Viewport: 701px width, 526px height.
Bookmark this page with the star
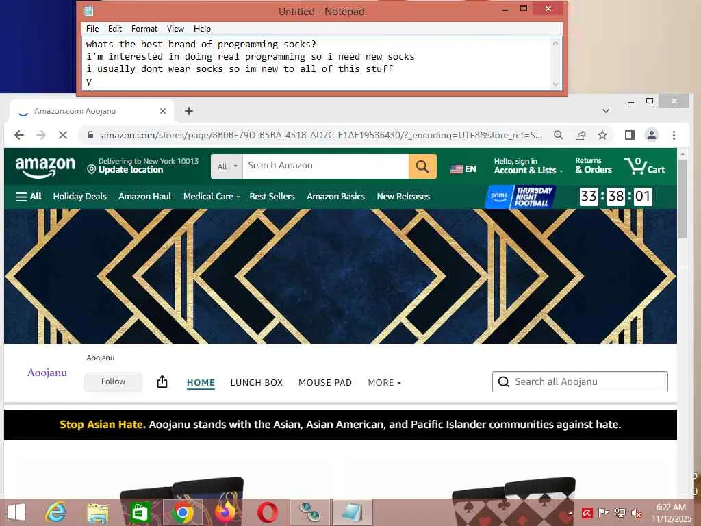(602, 135)
